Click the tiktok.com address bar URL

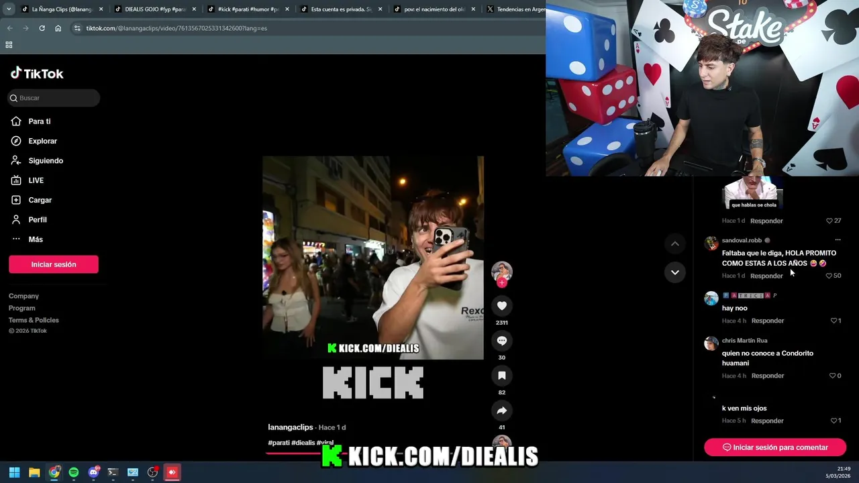click(176, 28)
